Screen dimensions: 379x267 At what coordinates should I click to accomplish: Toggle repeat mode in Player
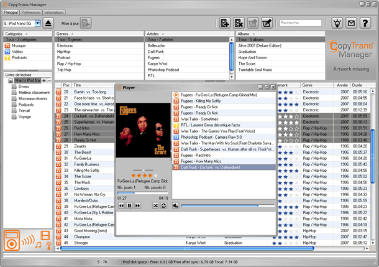tap(163, 205)
